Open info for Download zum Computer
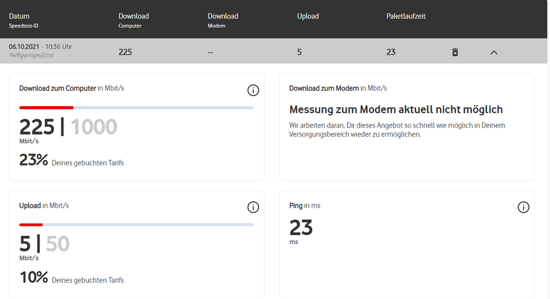The height and width of the screenshot is (299, 550). coord(253,90)
